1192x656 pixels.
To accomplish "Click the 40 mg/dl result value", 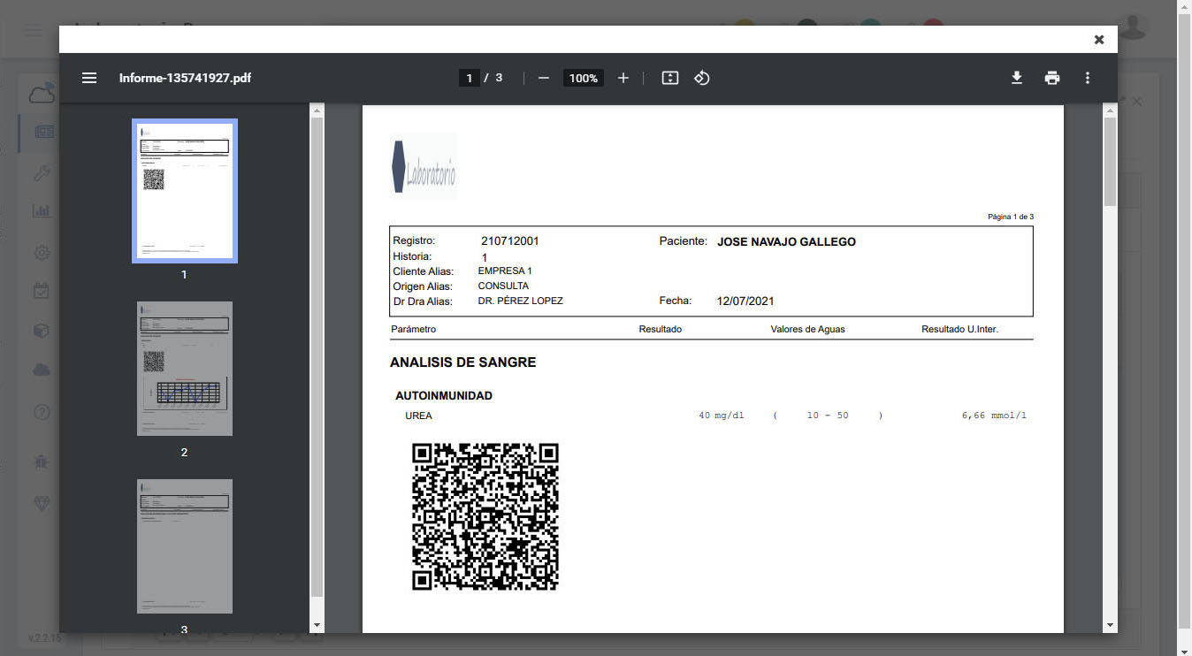I will pos(722,416).
